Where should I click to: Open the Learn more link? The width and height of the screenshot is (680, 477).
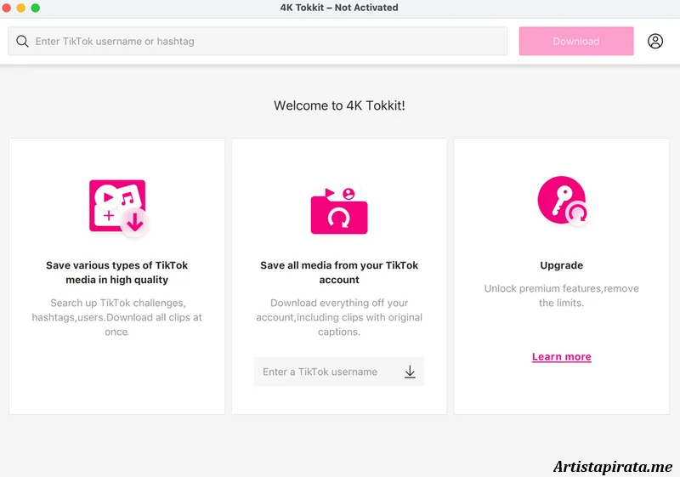click(562, 357)
